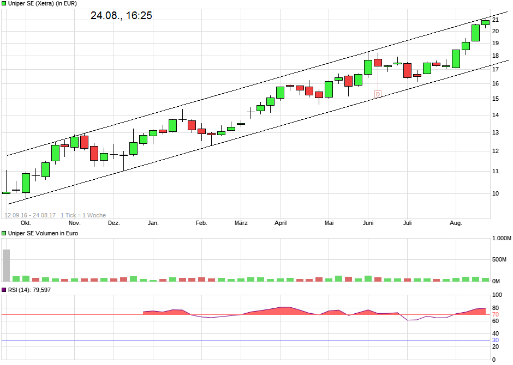Screen dimensions: 513x365
Task: Click the 'Juli' month label
Action: tap(407, 223)
